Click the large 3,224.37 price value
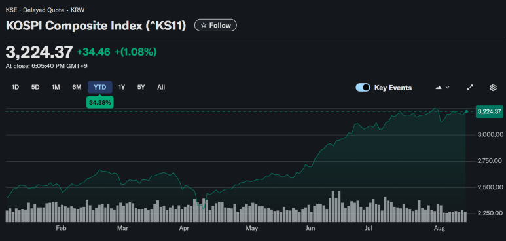506x241 pixels. point(39,52)
